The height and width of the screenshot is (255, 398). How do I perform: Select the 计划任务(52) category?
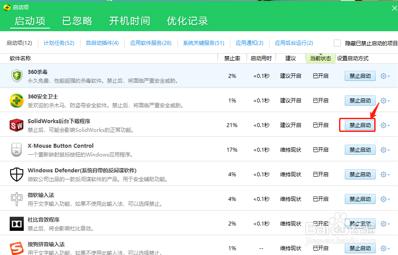click(x=59, y=43)
